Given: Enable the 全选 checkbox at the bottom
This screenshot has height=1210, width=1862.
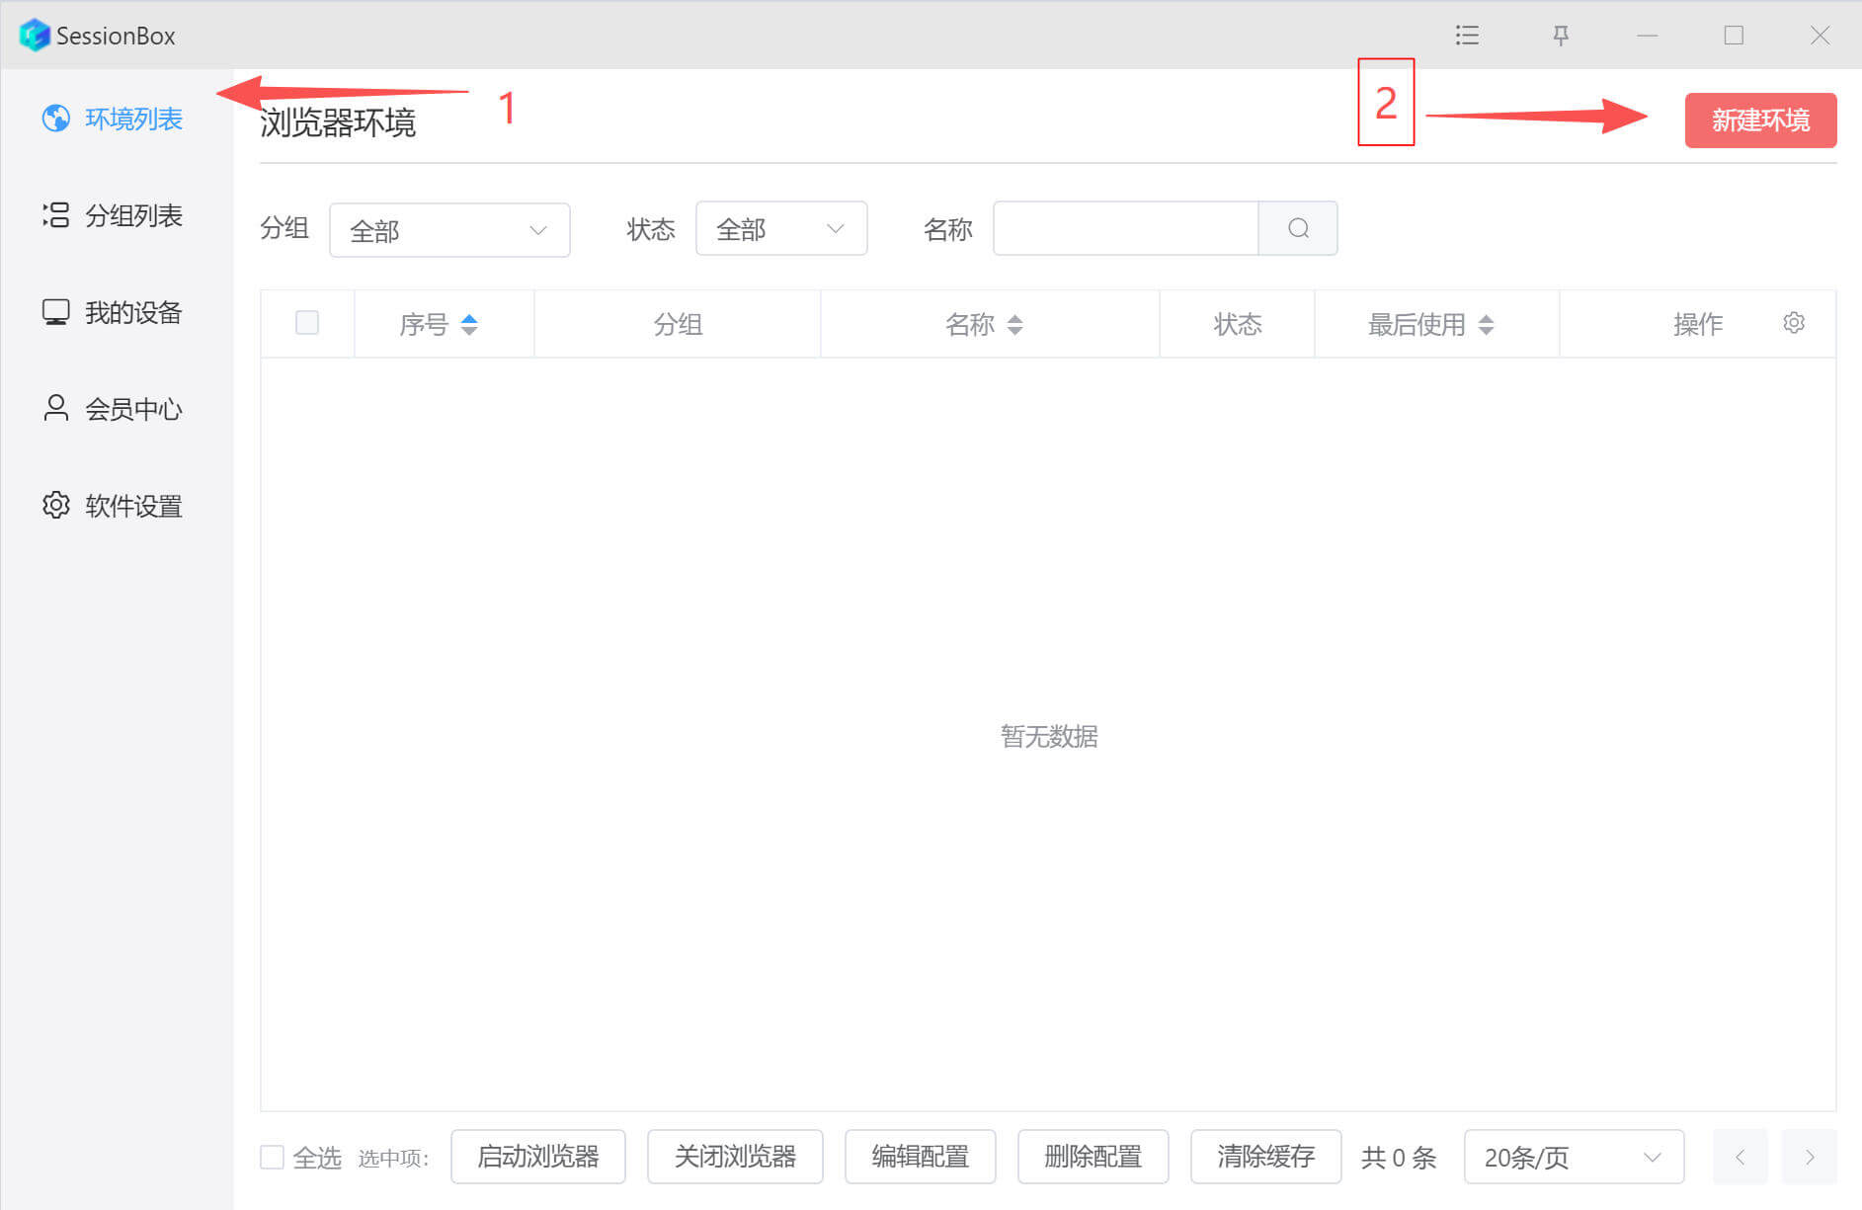Looking at the screenshot, I should pyautogui.click(x=272, y=1157).
